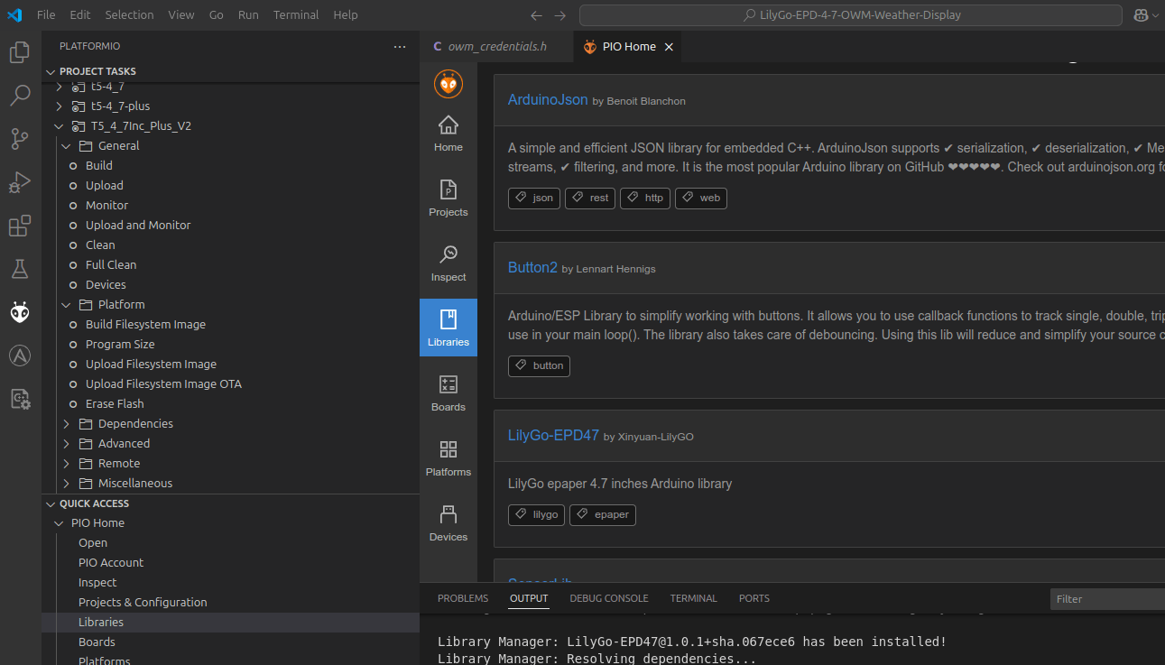Open the Testing flask icon
The width and height of the screenshot is (1165, 665).
pyautogui.click(x=20, y=269)
